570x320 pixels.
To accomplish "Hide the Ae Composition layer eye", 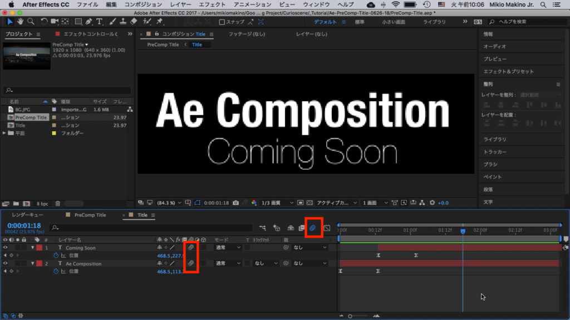I will (x=5, y=263).
